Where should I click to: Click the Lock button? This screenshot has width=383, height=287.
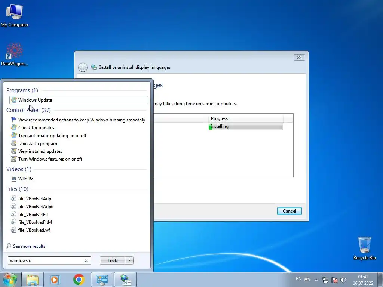tap(112, 260)
